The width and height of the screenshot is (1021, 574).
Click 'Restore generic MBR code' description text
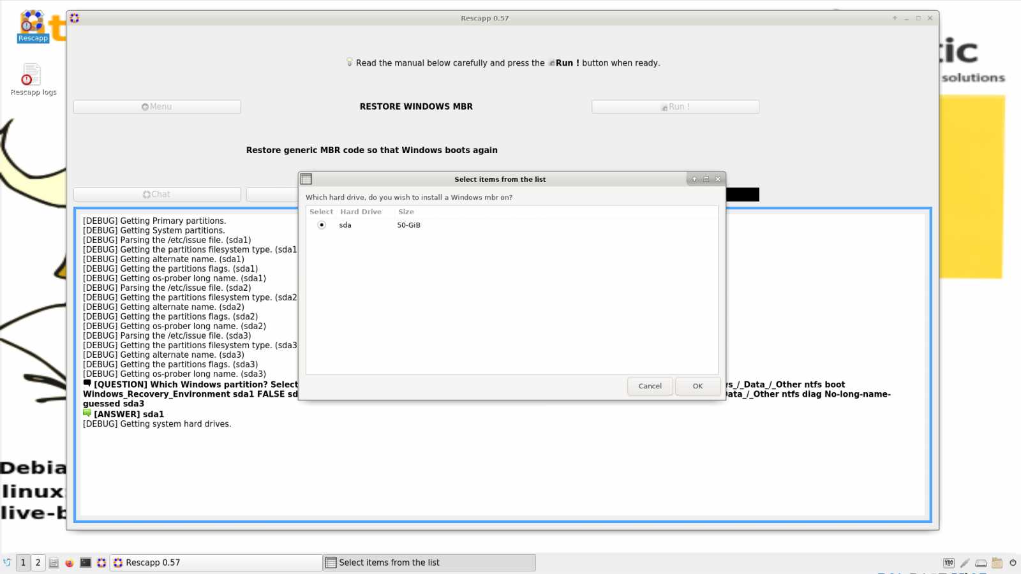372,151
